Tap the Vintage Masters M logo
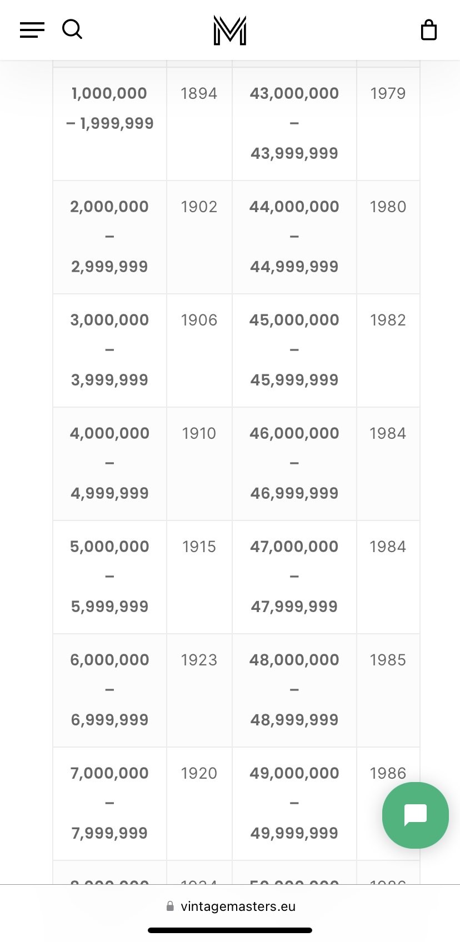 point(230,30)
